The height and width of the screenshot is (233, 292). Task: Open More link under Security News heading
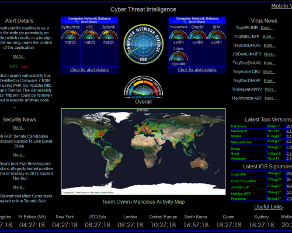[19, 128]
